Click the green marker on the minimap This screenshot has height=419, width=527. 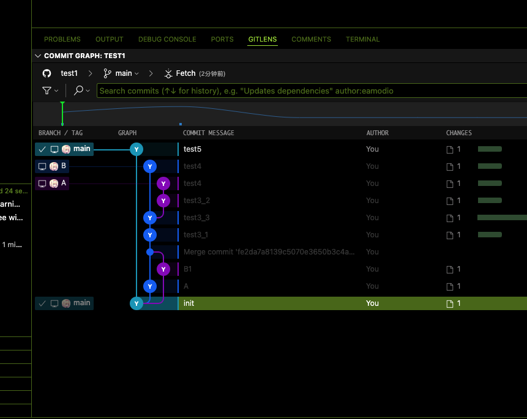62,114
